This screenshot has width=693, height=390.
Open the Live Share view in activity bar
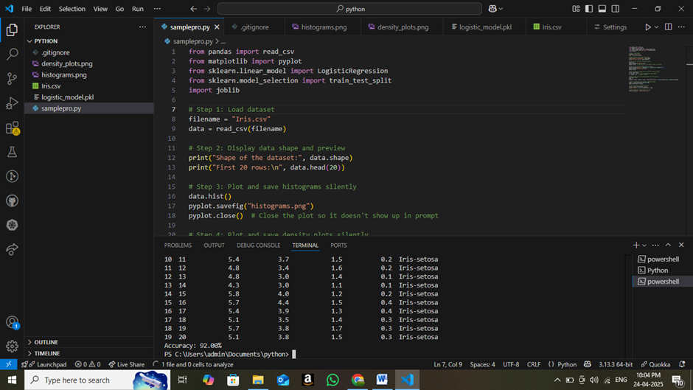coord(12,249)
